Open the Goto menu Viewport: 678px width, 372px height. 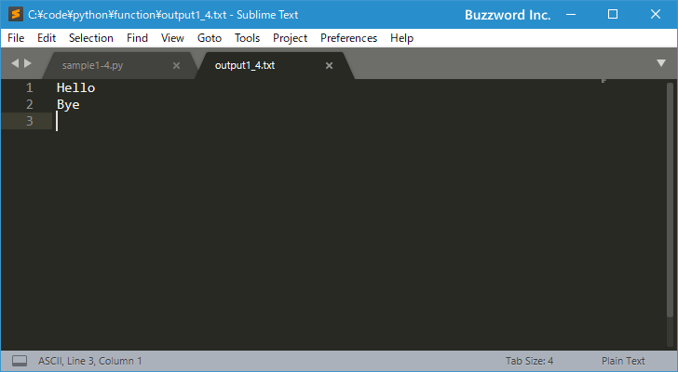(210, 38)
